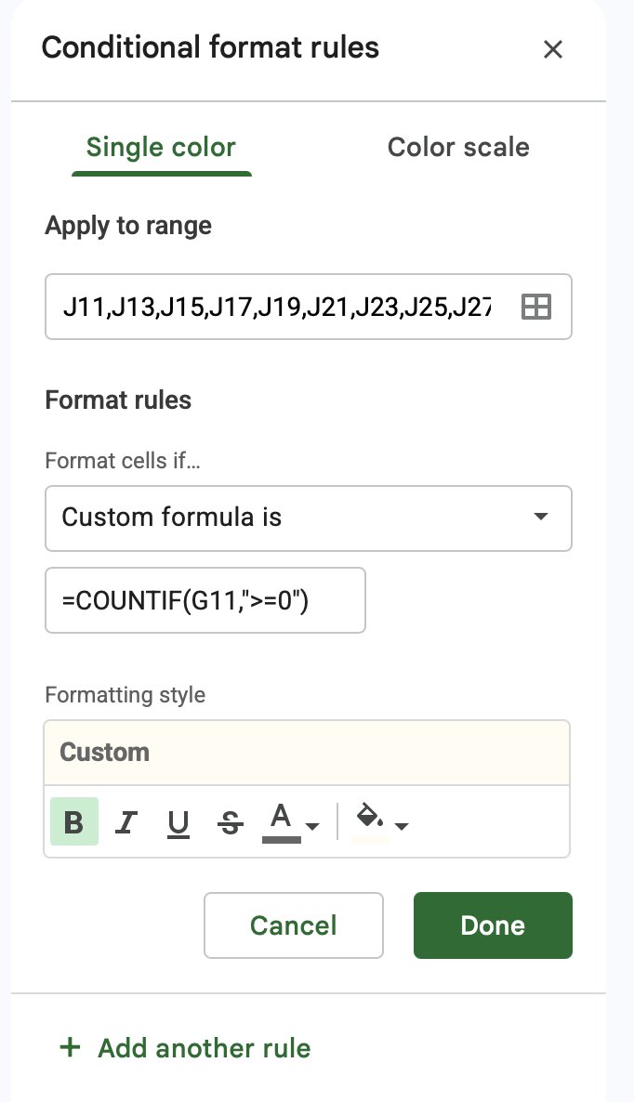Image resolution: width=634 pixels, height=1102 pixels.
Task: Open the select data range grid icon
Action: 536,308
